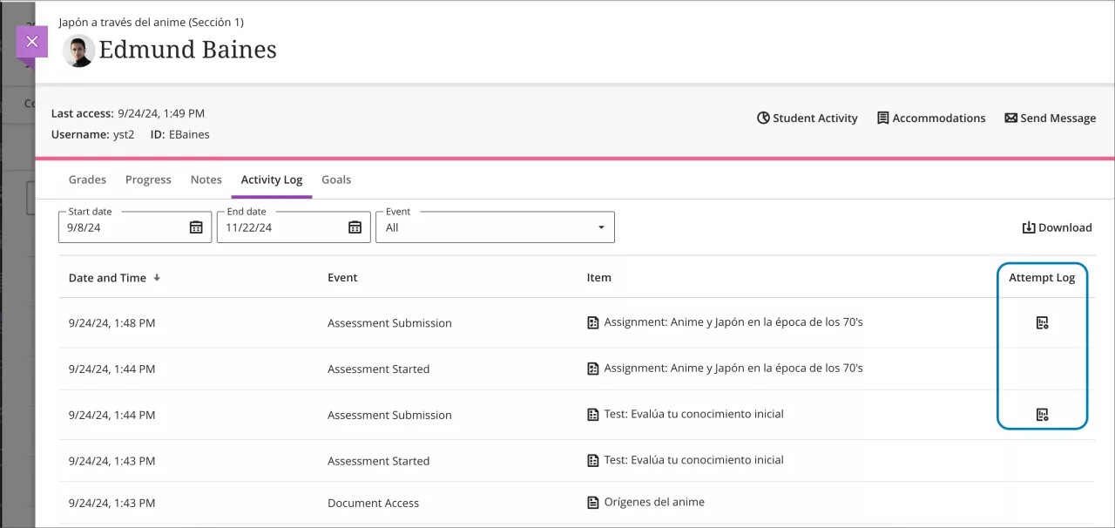The image size is (1115, 528).
Task: Toggle the Date and Time sort order
Action: click(156, 277)
